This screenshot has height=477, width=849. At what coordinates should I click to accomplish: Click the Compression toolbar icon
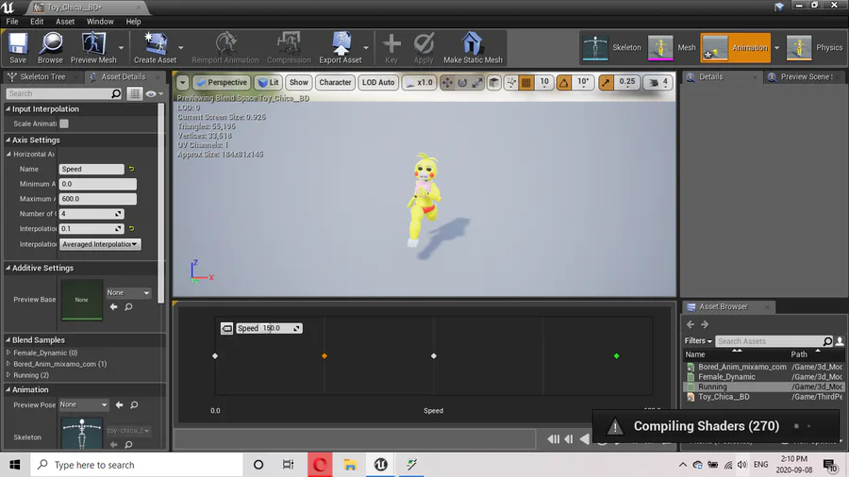289,47
